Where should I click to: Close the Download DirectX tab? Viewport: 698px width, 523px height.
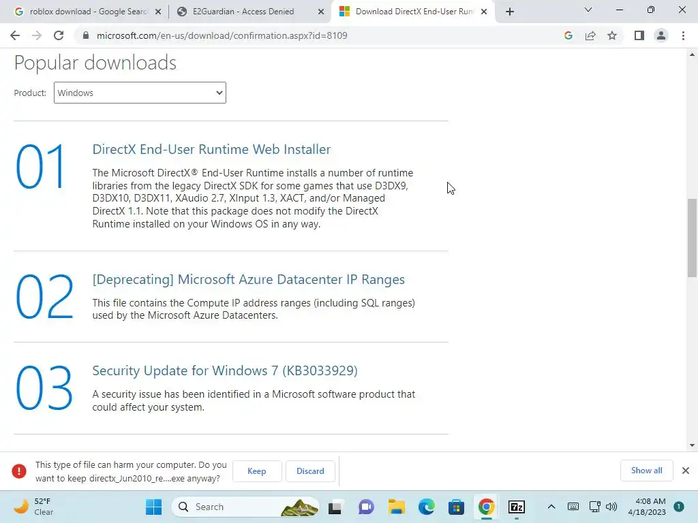coord(484,12)
